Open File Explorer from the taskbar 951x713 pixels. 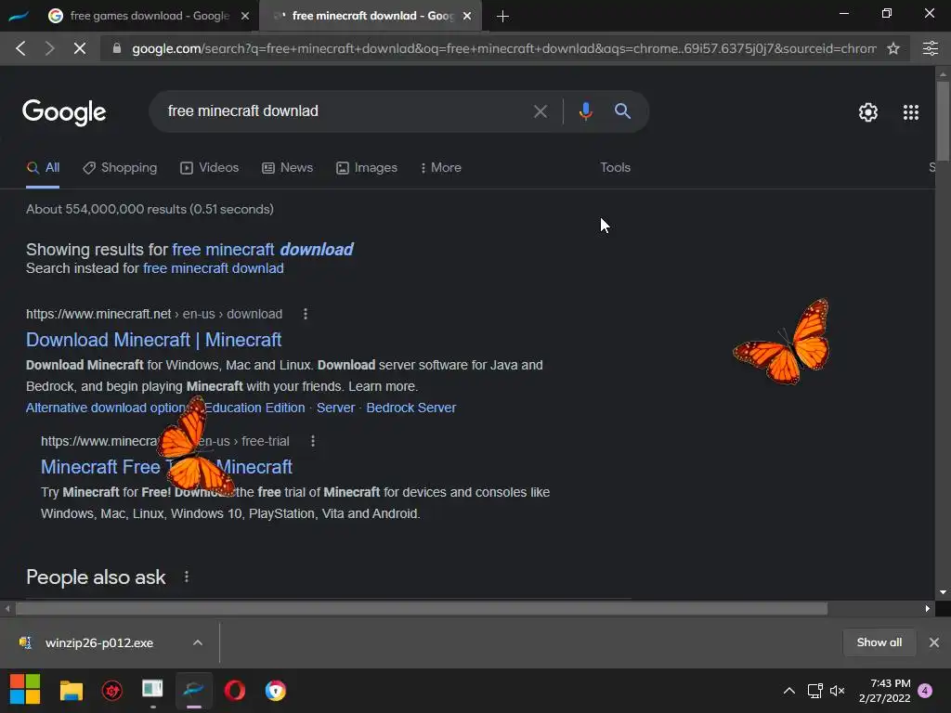(71, 690)
